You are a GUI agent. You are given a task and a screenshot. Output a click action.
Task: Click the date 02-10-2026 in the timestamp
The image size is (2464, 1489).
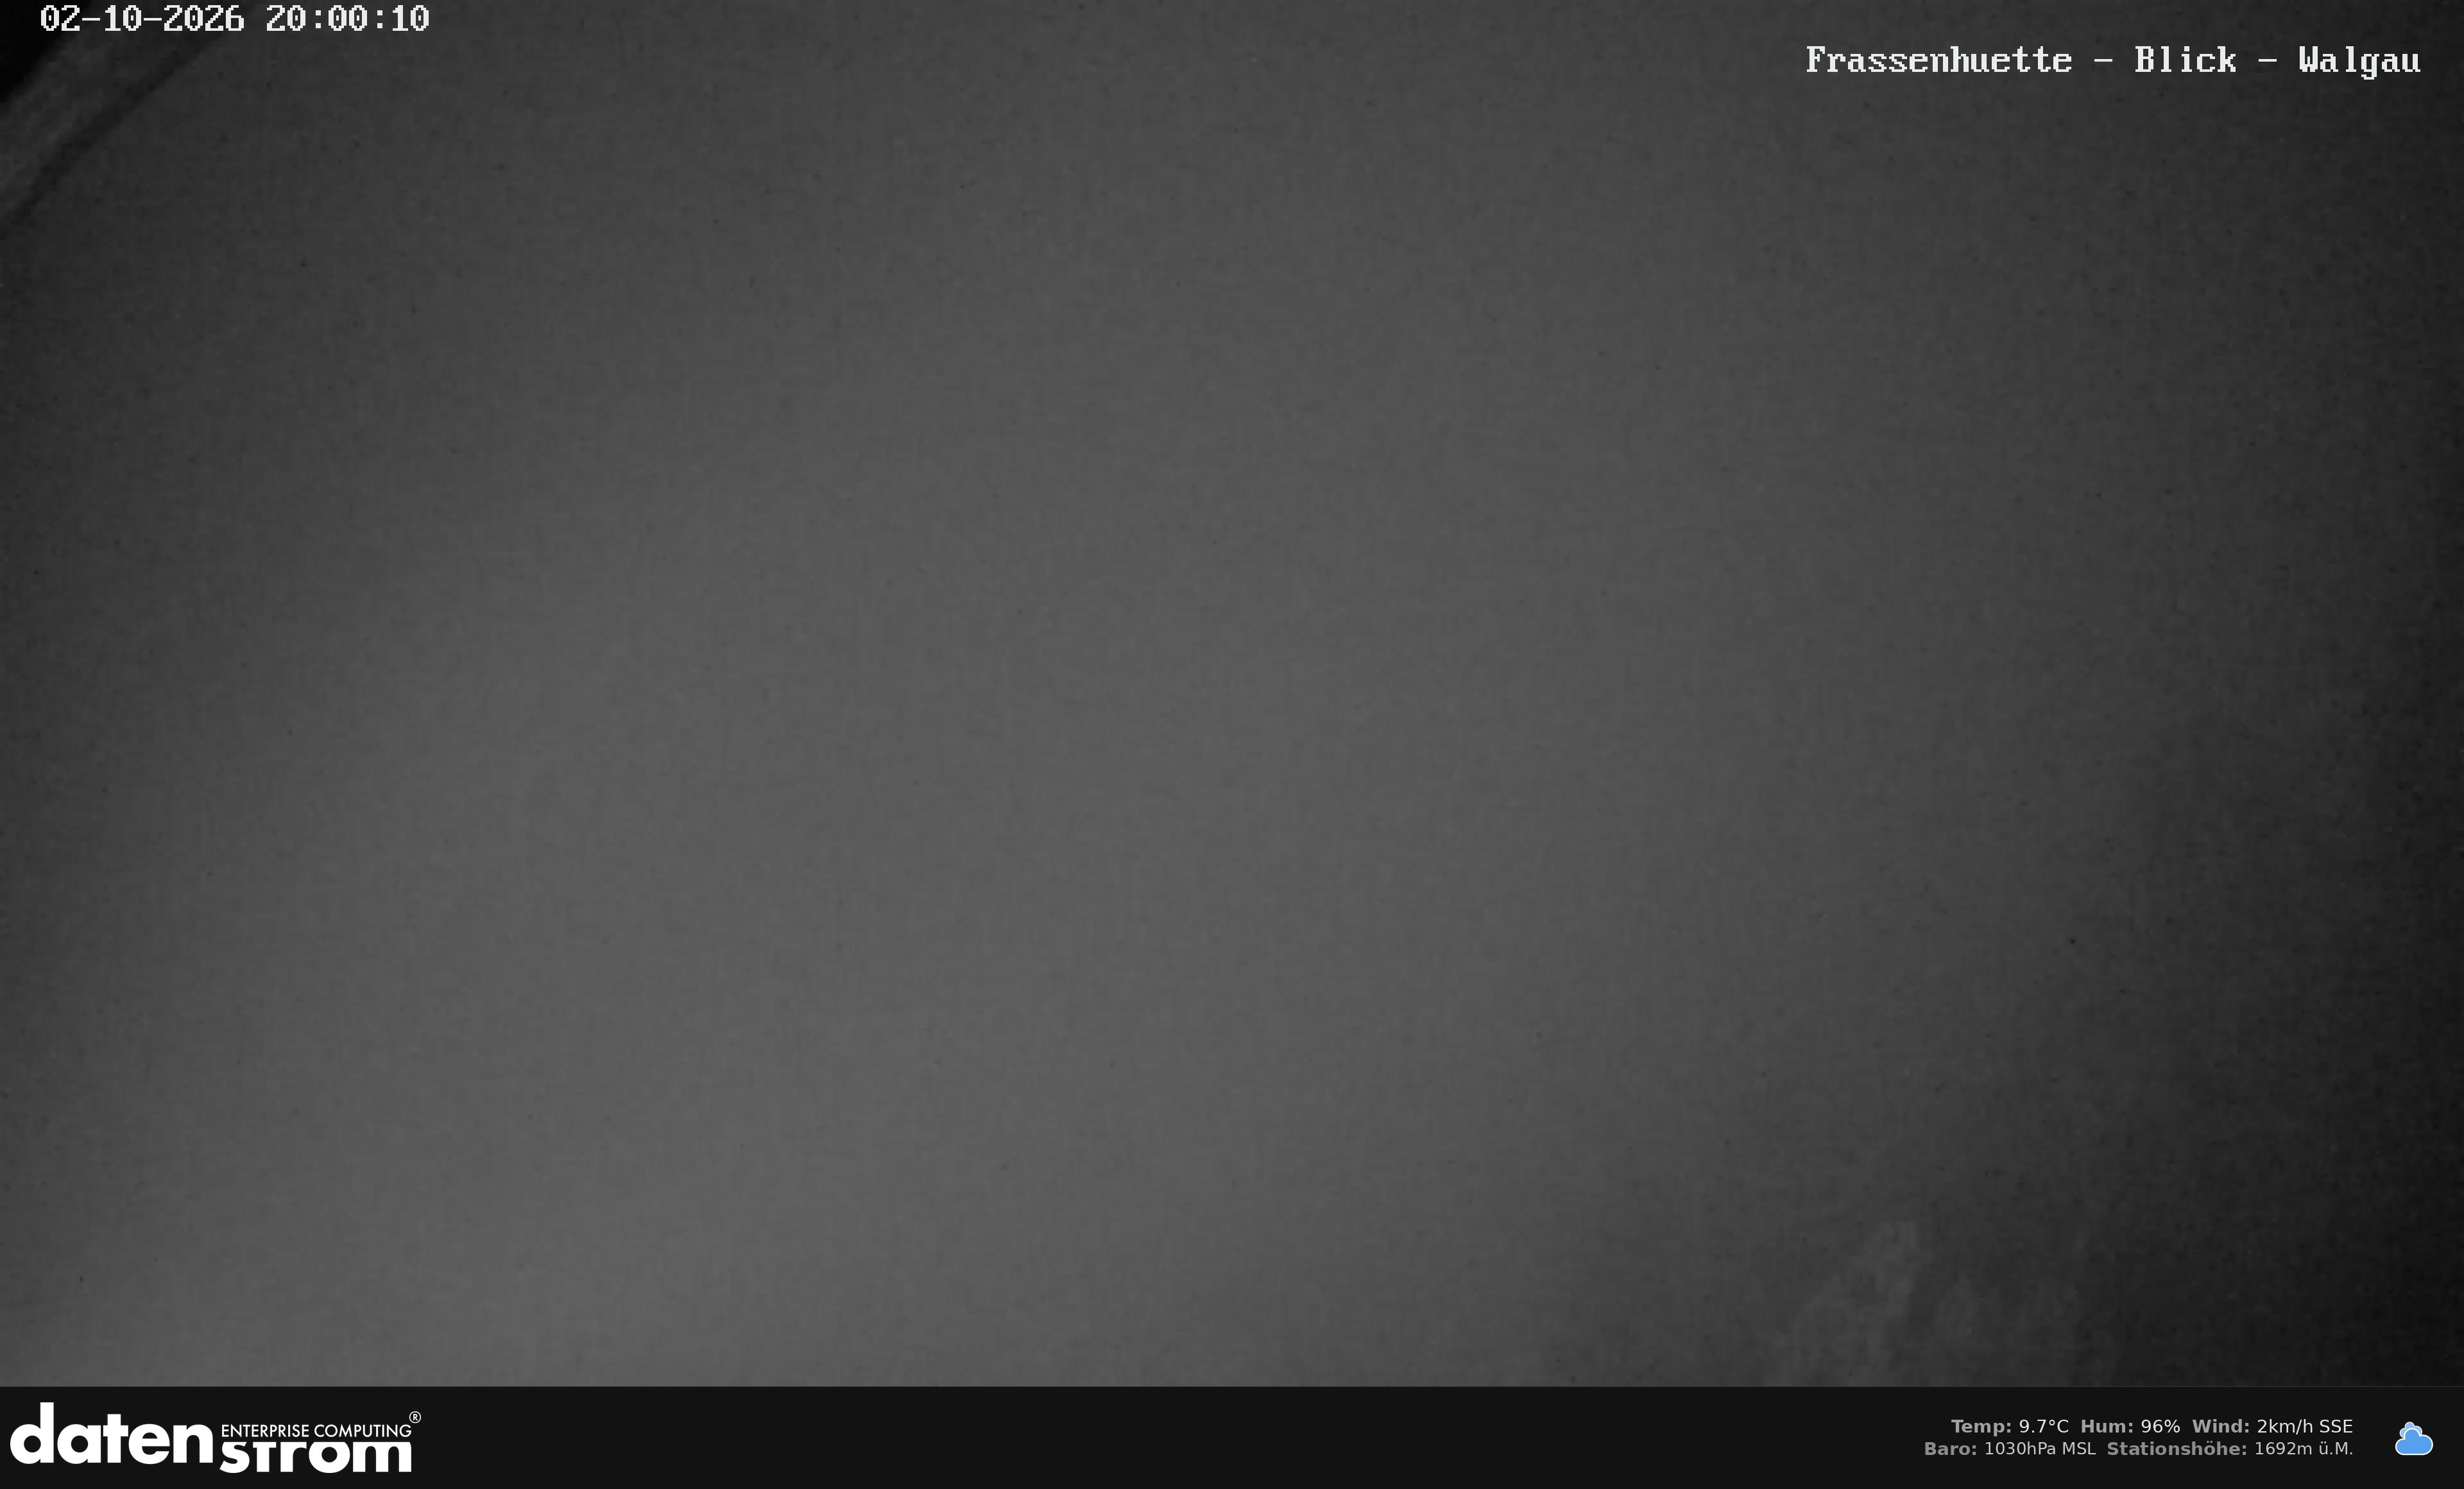(142, 19)
